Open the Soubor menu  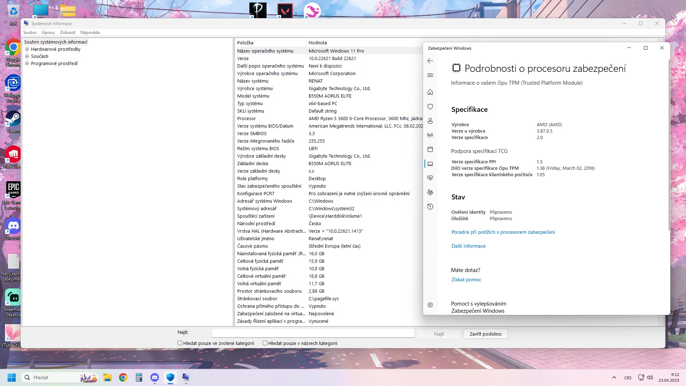30,33
